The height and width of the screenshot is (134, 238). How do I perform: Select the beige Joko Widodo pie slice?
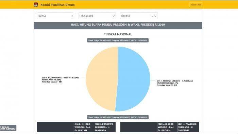[x=102, y=79]
